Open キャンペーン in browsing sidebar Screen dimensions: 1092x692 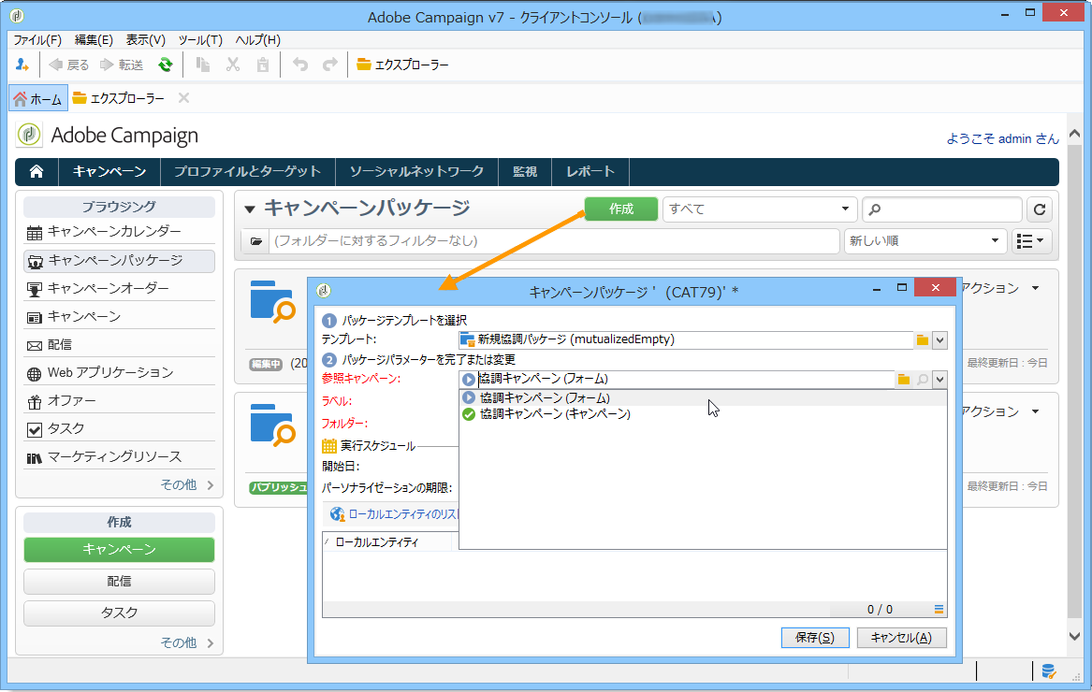pyautogui.click(x=119, y=317)
